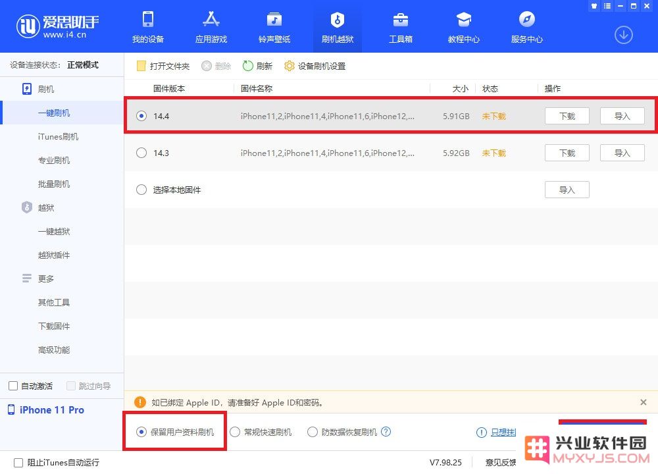Open 应用游戏 apps and games tab
Image resolution: width=658 pixels, height=474 pixels.
click(211, 27)
